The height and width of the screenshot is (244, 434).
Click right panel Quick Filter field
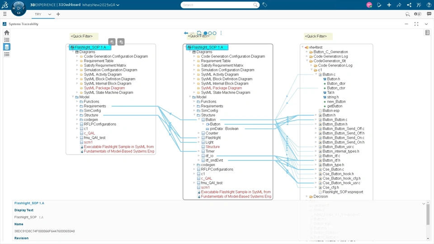click(x=318, y=36)
